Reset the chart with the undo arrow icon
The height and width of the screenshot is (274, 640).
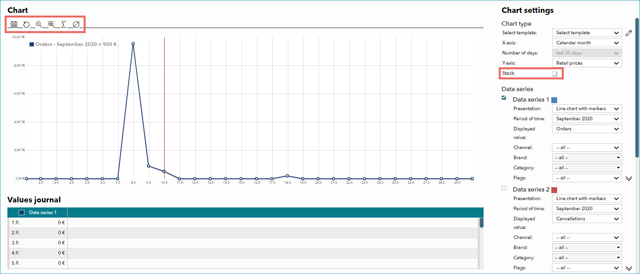[26, 25]
